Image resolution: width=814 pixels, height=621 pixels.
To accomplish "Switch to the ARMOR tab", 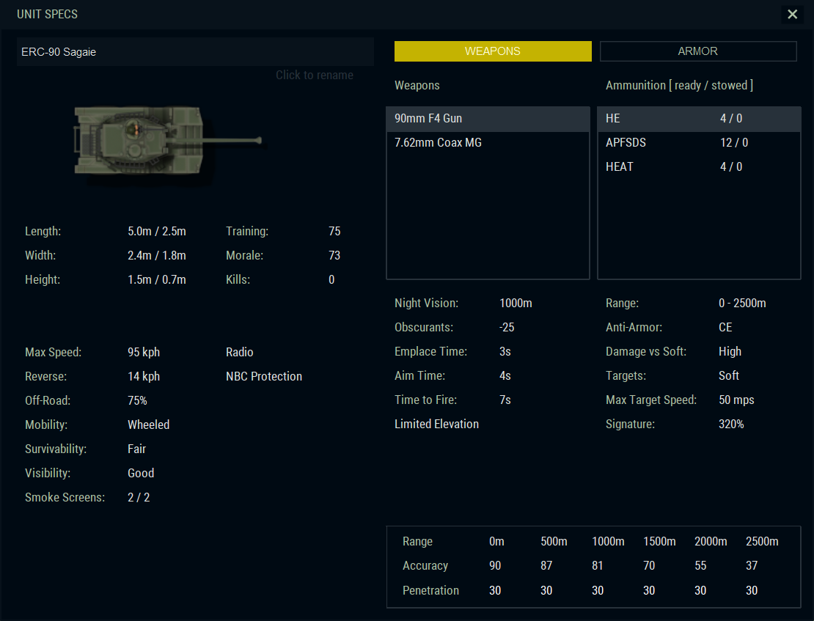I will tap(697, 51).
